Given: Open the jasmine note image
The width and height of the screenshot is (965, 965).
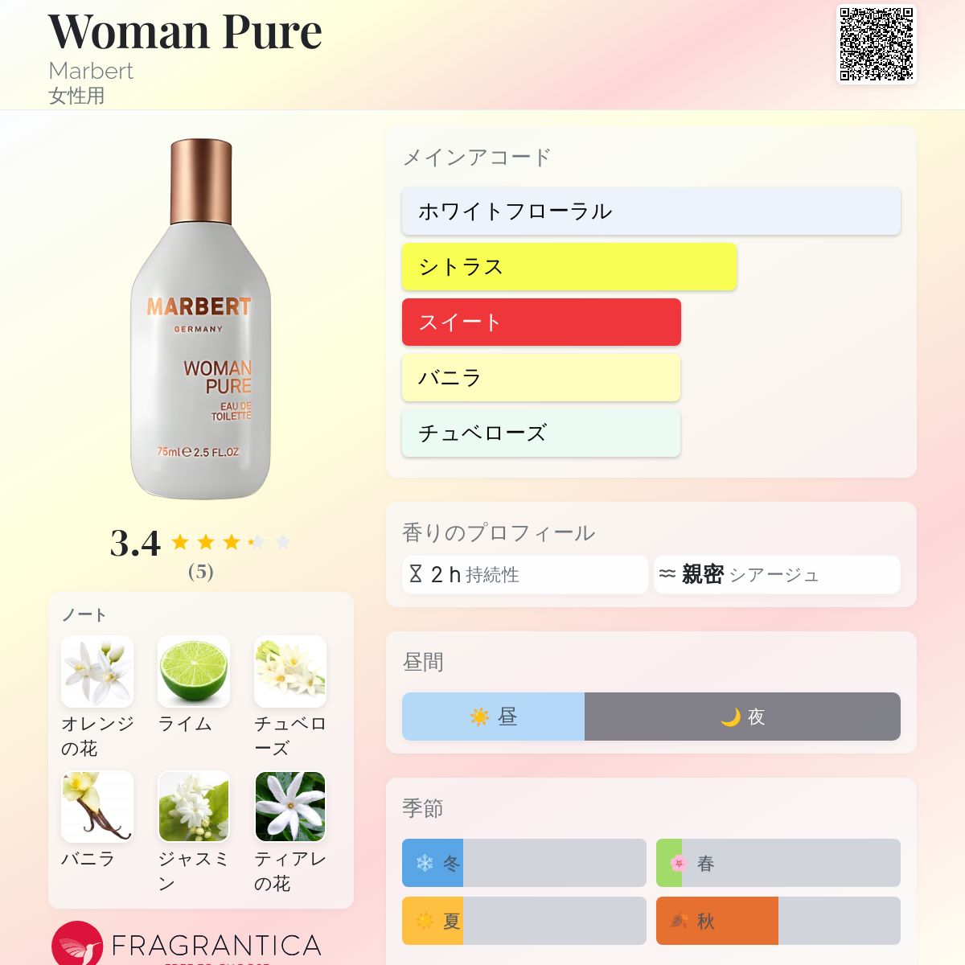Looking at the screenshot, I should [x=194, y=807].
